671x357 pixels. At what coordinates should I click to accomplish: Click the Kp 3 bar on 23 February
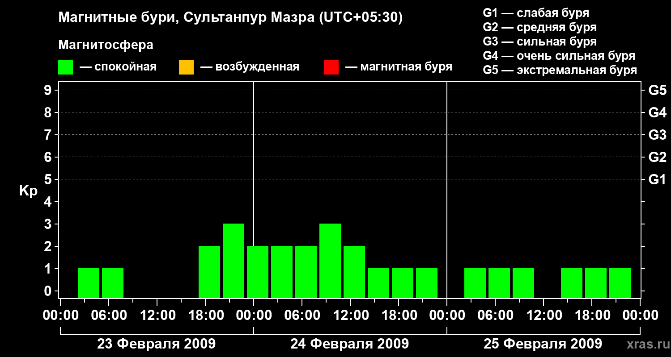tap(234, 261)
